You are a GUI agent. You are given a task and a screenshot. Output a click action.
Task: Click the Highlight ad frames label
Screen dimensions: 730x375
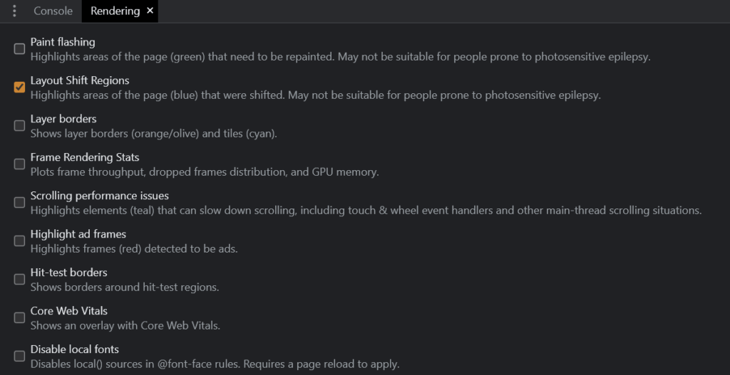(78, 234)
